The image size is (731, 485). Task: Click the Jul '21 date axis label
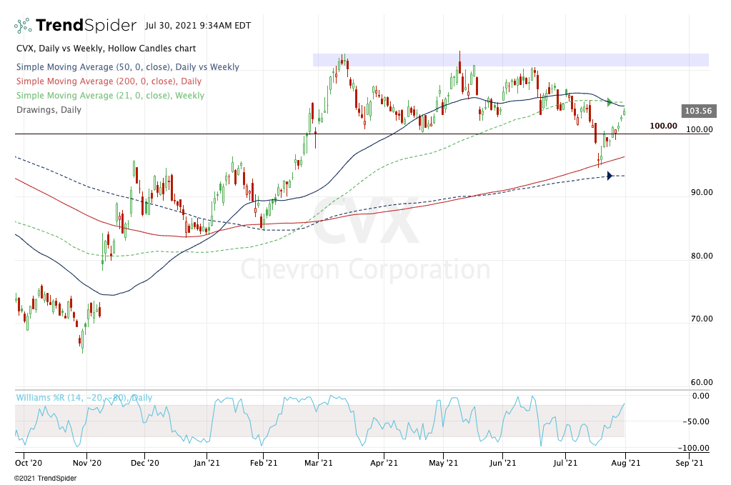click(x=565, y=463)
